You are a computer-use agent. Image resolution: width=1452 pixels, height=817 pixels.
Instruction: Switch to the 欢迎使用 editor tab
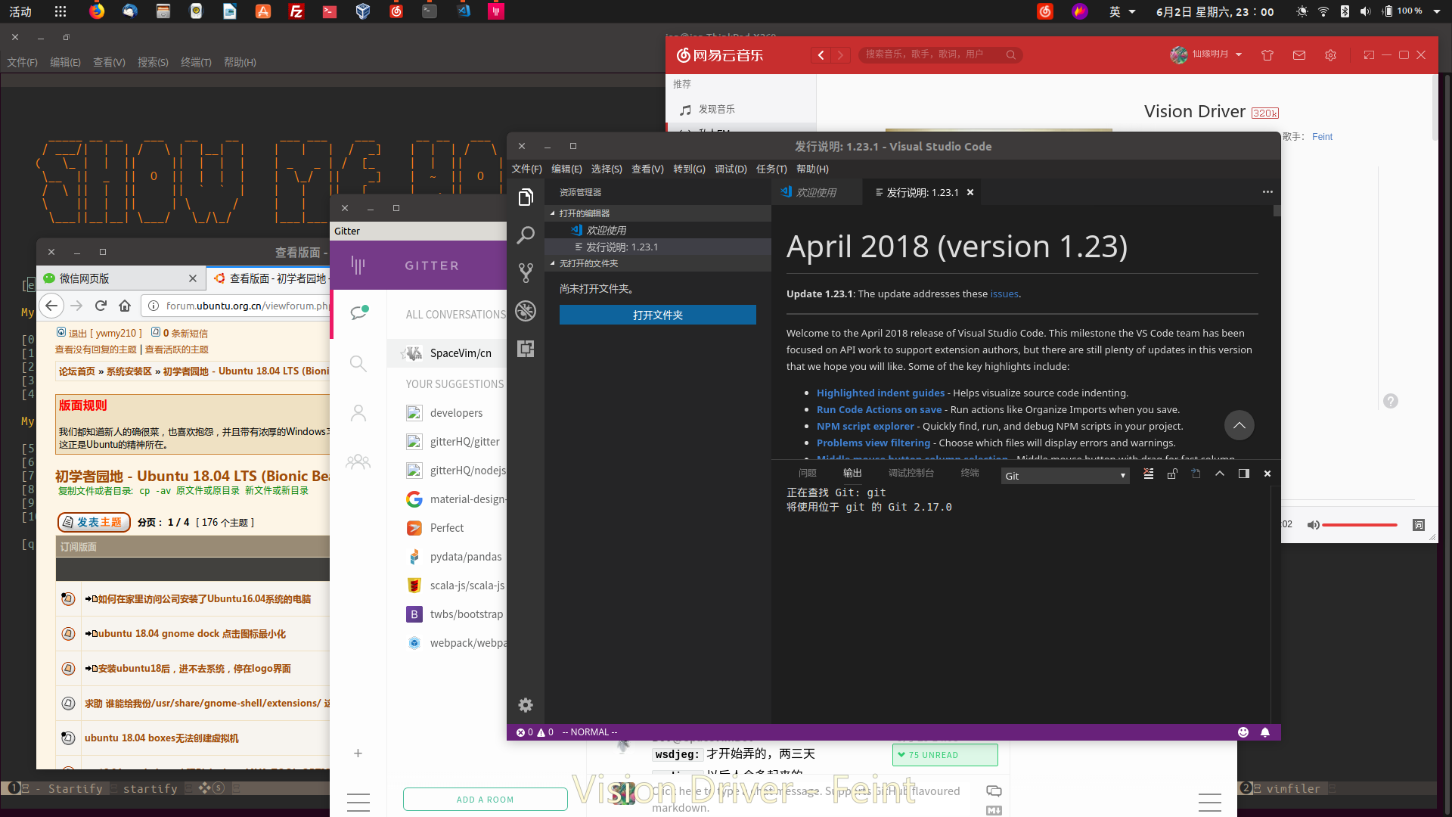(816, 192)
